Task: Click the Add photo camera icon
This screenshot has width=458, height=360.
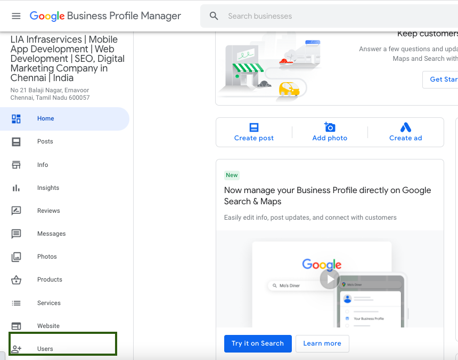Action: pos(330,127)
